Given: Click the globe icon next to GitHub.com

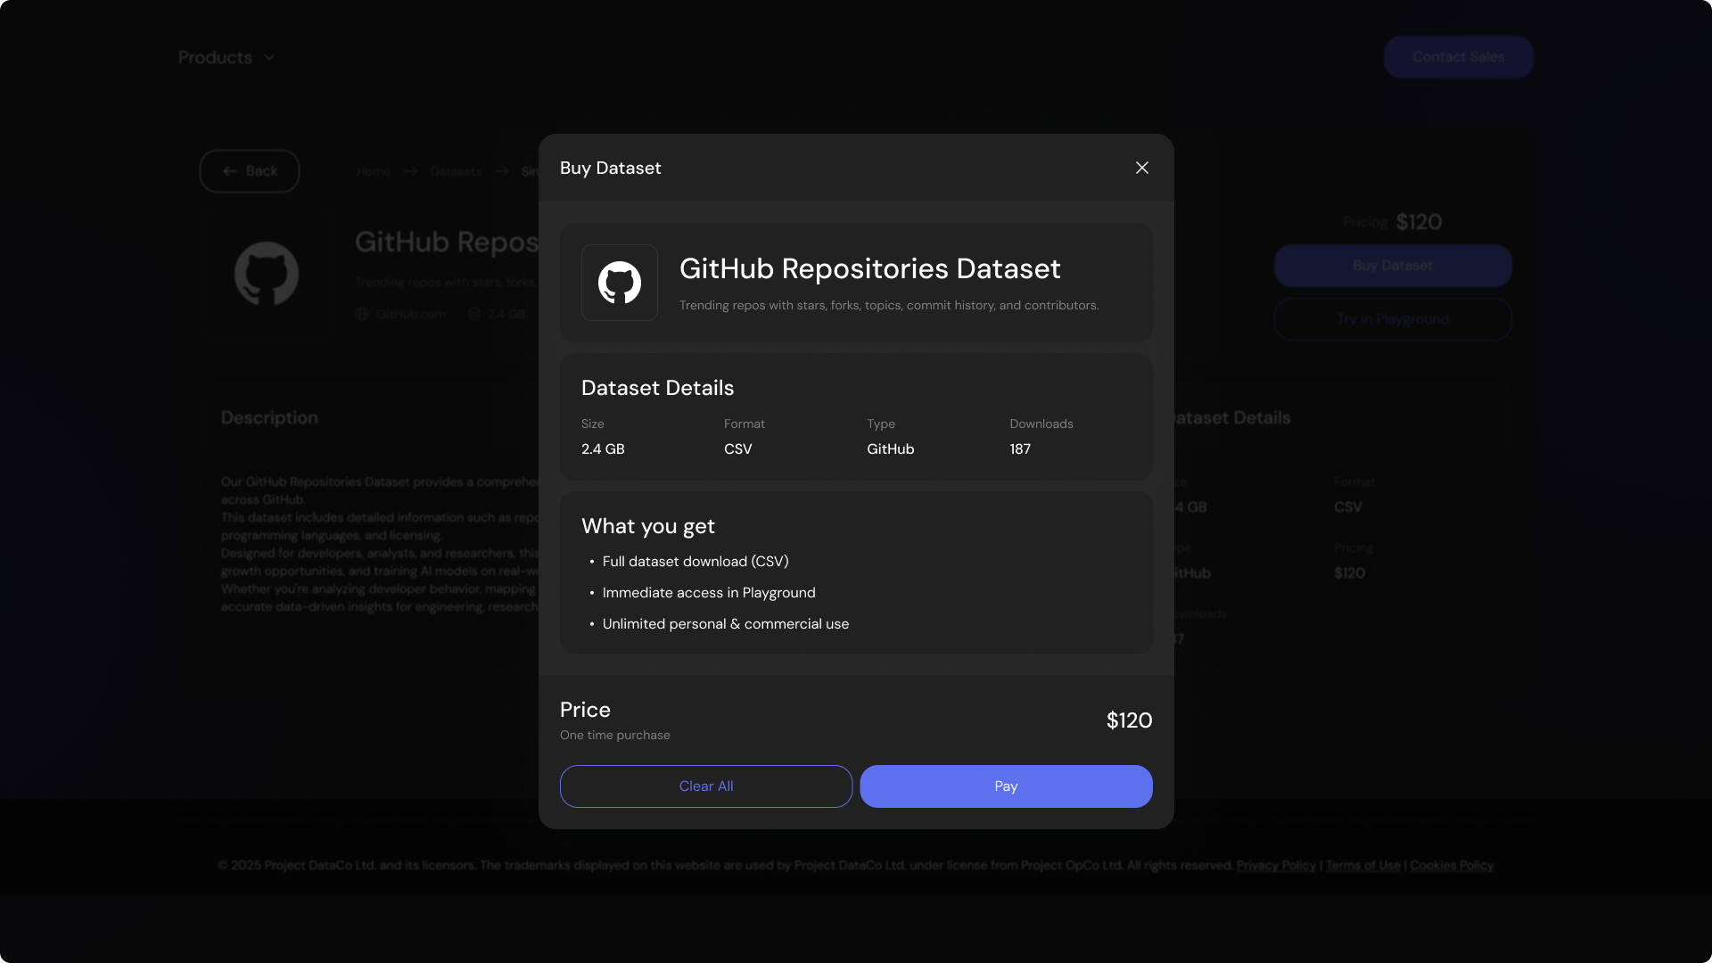Looking at the screenshot, I should pyautogui.click(x=361, y=314).
